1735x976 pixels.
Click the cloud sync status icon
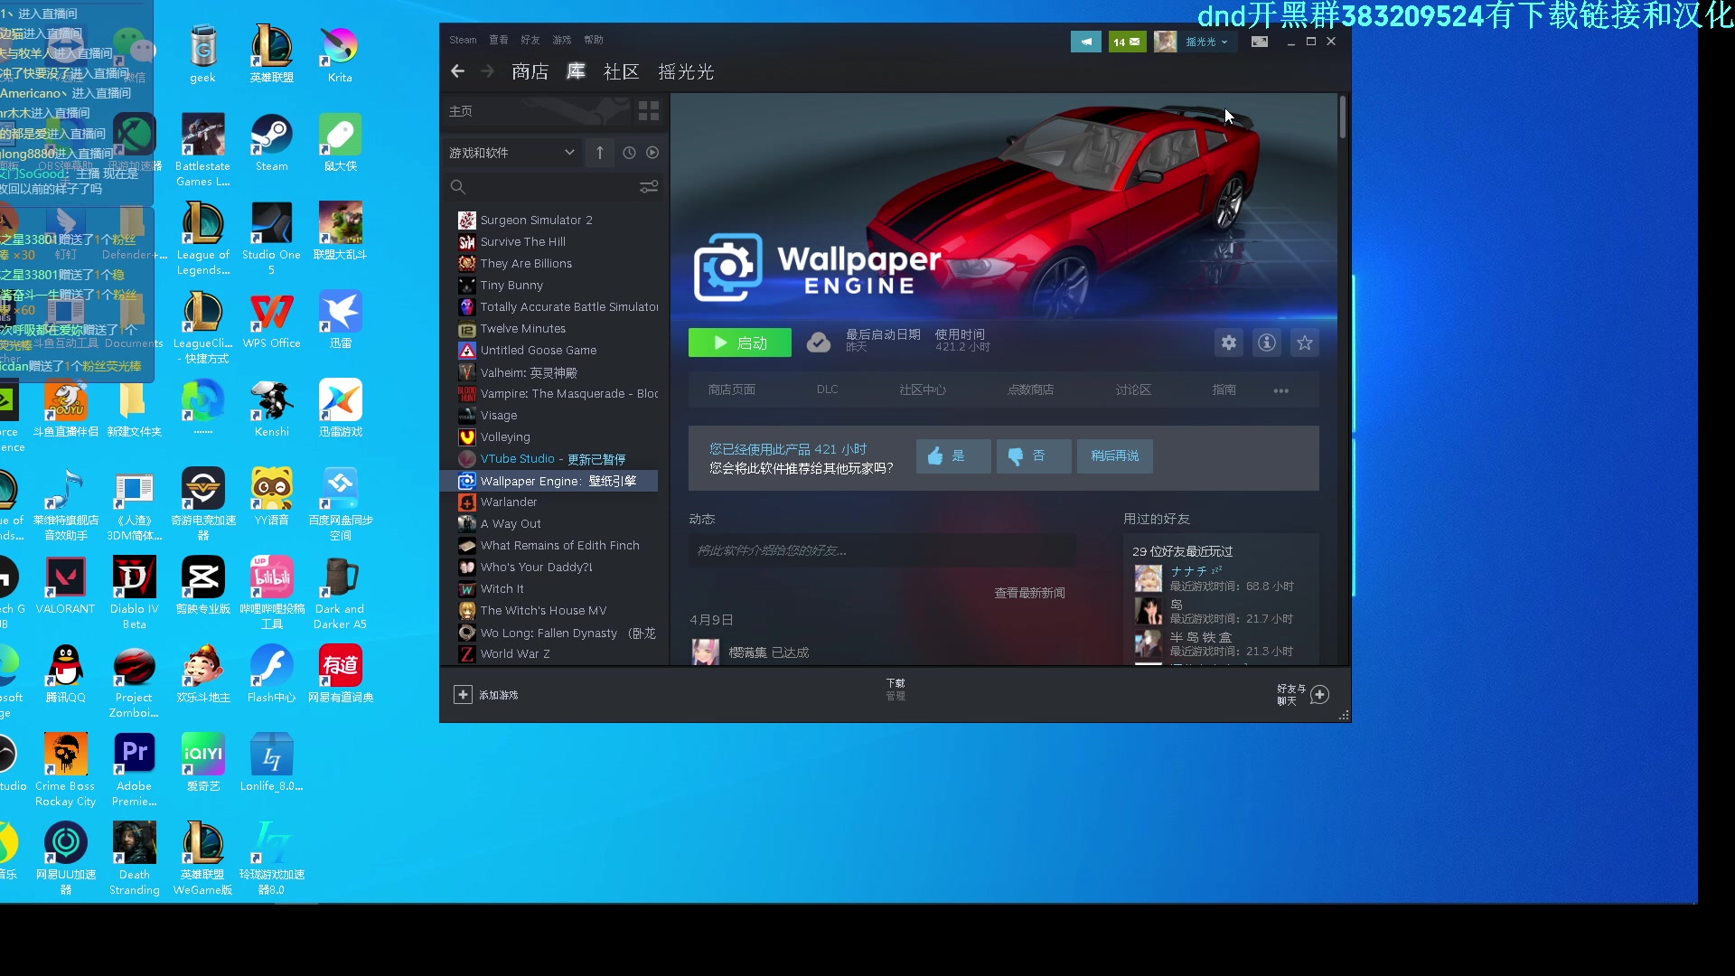[819, 343]
